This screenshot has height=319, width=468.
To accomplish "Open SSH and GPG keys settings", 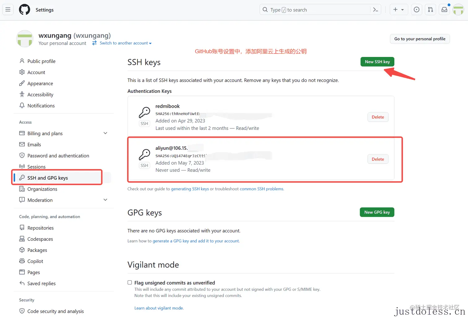I will pyautogui.click(x=47, y=178).
